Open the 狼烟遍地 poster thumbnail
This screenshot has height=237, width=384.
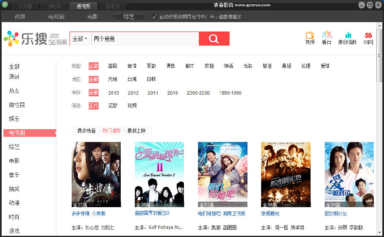(x=286, y=174)
